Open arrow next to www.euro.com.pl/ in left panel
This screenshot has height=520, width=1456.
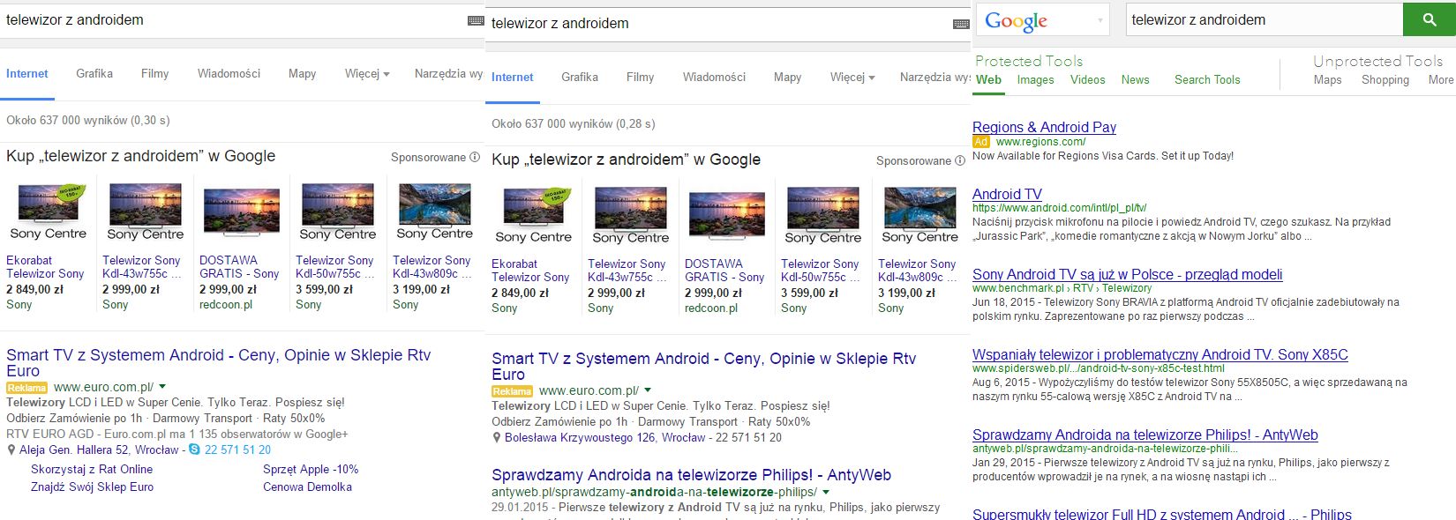tap(162, 387)
